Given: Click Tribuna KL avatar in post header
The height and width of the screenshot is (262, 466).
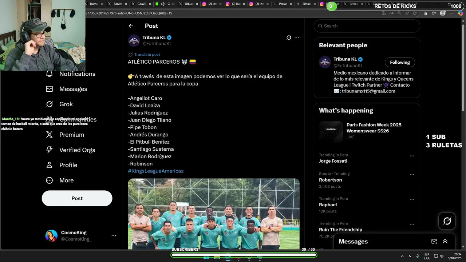Looking at the screenshot, I should tap(134, 40).
